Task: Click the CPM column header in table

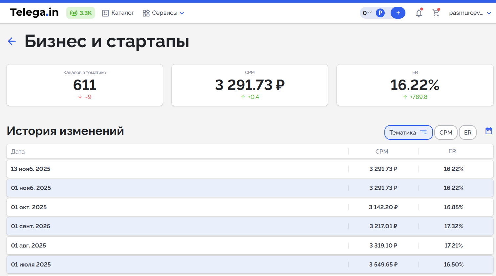Action: [382, 151]
